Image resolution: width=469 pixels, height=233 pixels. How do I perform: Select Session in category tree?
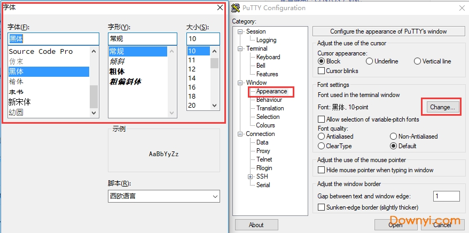click(256, 31)
